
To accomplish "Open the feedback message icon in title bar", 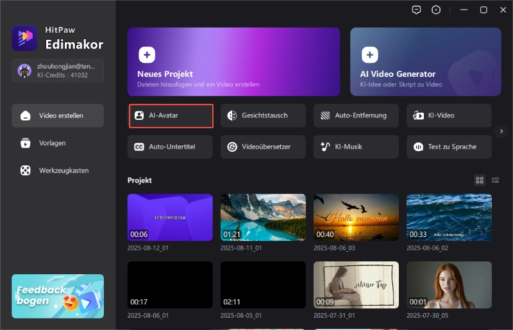I will 417,10.
